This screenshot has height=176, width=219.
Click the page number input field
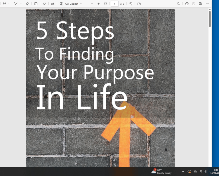pos(115,4)
